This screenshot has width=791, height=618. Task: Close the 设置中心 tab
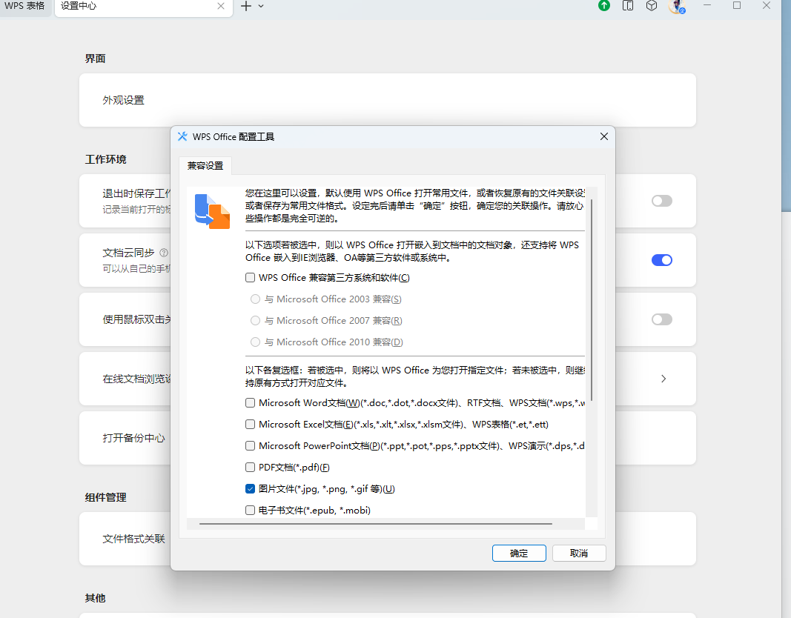click(220, 6)
